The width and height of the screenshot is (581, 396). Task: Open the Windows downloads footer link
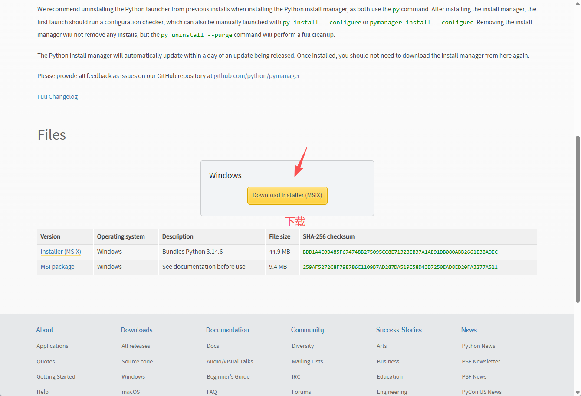coord(133,376)
